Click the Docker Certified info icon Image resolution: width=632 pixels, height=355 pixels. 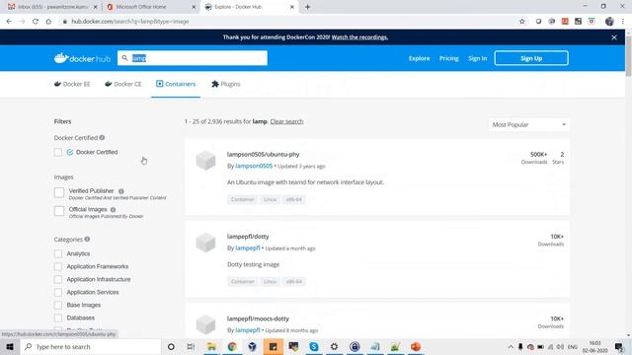pos(102,138)
